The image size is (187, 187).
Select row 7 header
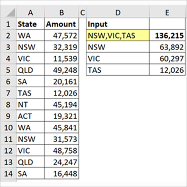click(8, 93)
